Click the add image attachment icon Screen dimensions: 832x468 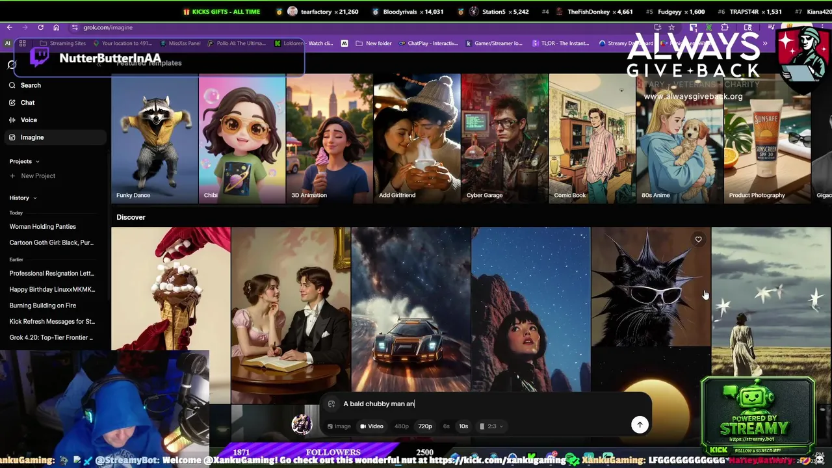coord(331,404)
